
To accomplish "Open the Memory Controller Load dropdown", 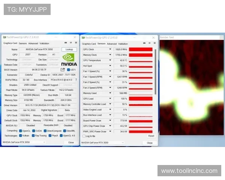I will (x=110, y=104).
